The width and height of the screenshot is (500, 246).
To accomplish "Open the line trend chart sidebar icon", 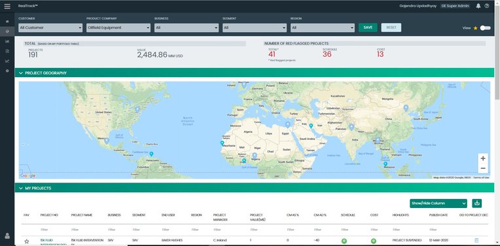I will click(7, 61).
